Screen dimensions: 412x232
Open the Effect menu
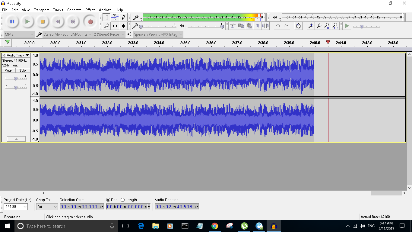pyautogui.click(x=90, y=10)
